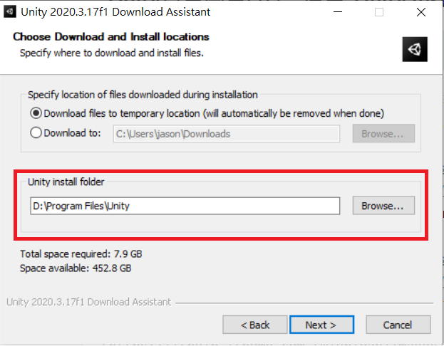Image resolution: width=444 pixels, height=346 pixels.
Task: Cancel the Unity installation
Action: 398,325
